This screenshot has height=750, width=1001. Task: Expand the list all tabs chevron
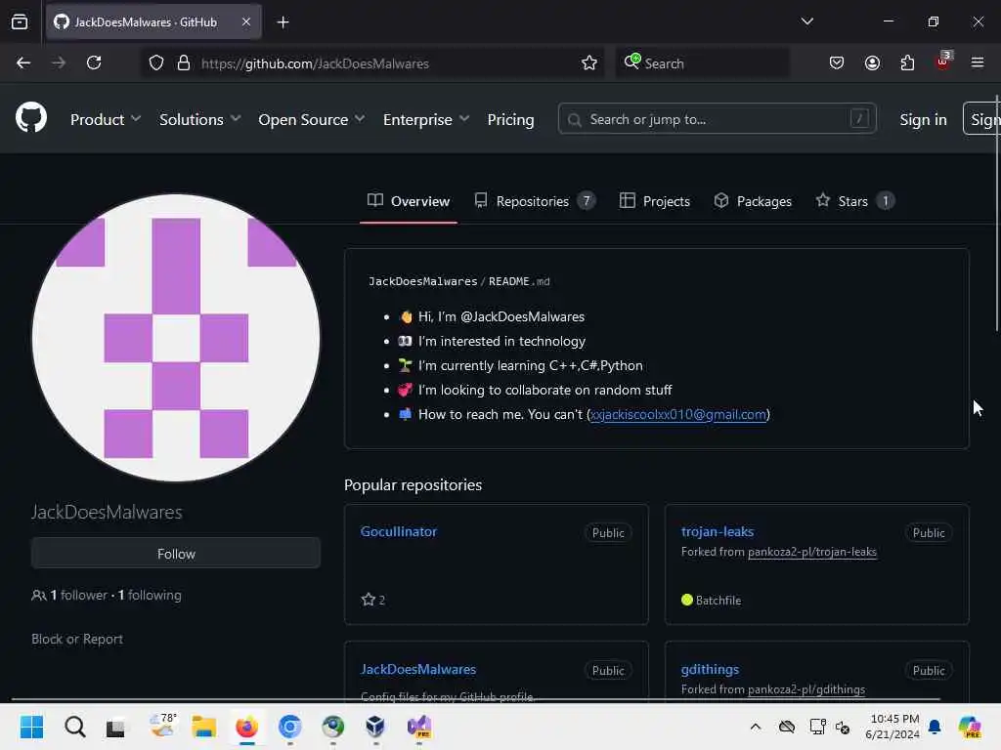point(806,21)
